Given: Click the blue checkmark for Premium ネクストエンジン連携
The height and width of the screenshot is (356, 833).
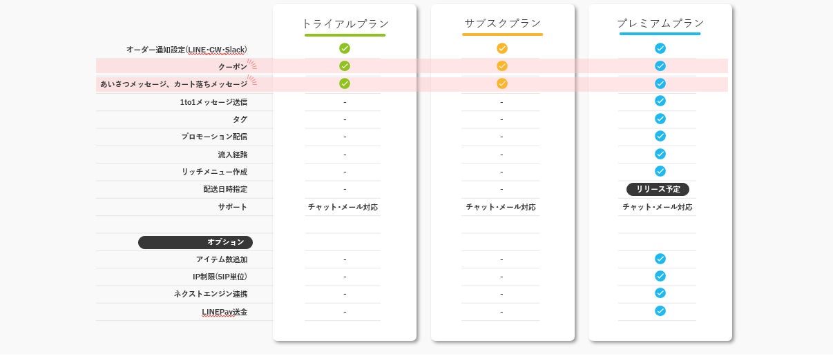Looking at the screenshot, I should 660,293.
